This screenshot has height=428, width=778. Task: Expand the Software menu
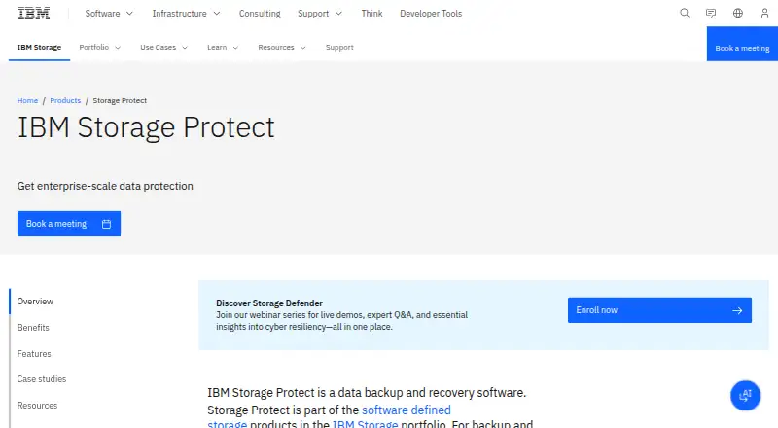(x=109, y=14)
